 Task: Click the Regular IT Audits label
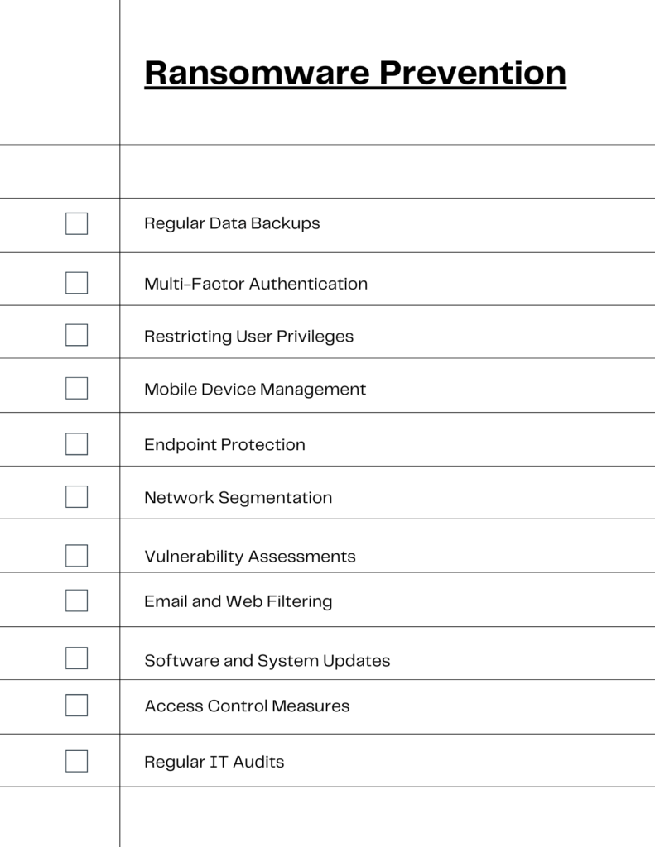(x=214, y=762)
